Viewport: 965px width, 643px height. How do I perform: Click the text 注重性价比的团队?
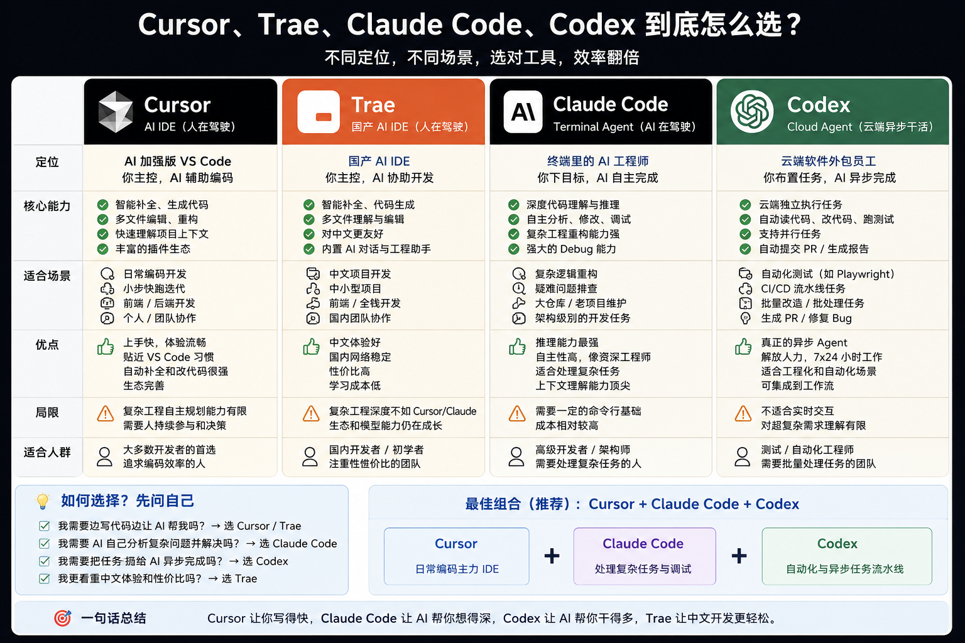(x=374, y=464)
